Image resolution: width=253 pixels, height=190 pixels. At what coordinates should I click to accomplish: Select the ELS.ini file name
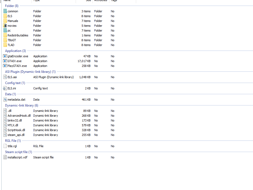(12, 88)
